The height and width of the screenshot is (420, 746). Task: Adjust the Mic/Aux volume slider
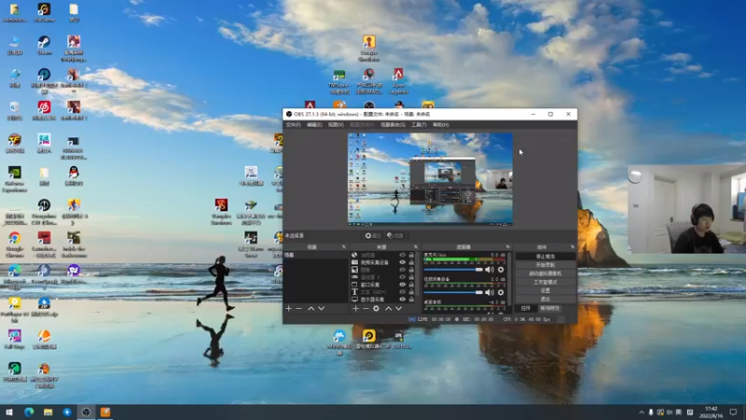(453, 270)
